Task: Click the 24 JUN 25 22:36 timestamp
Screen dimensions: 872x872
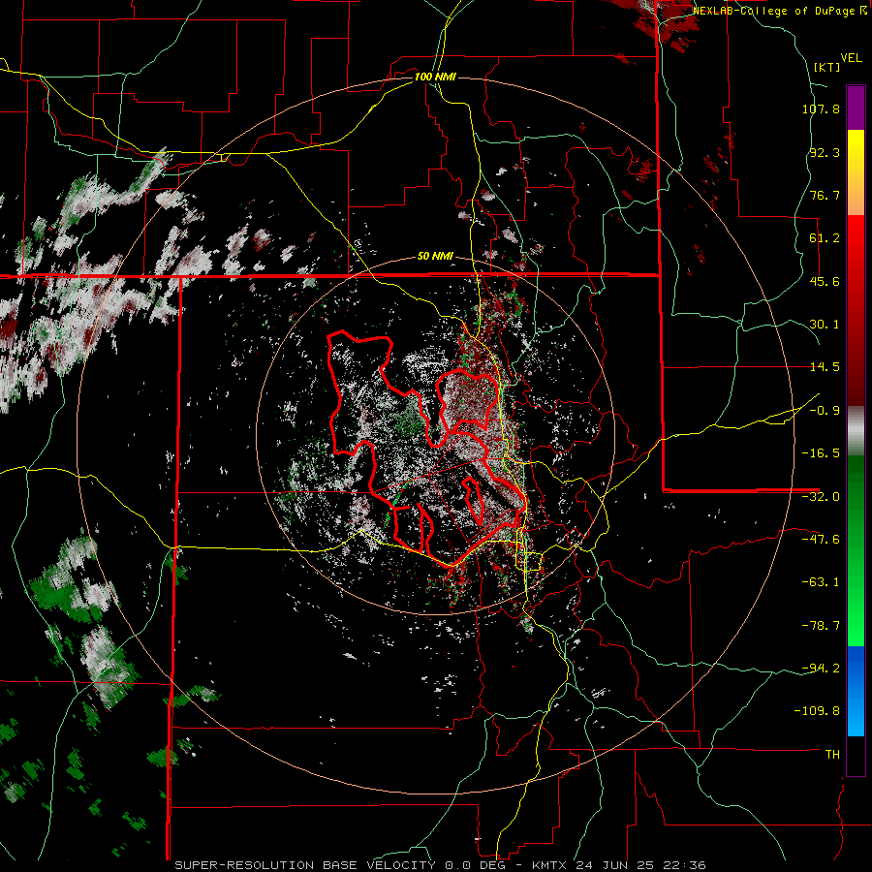Action: (x=640, y=865)
